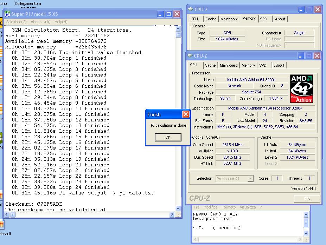Click the Code Name value Newark
This screenshot has height=245, width=326.
(234, 86)
